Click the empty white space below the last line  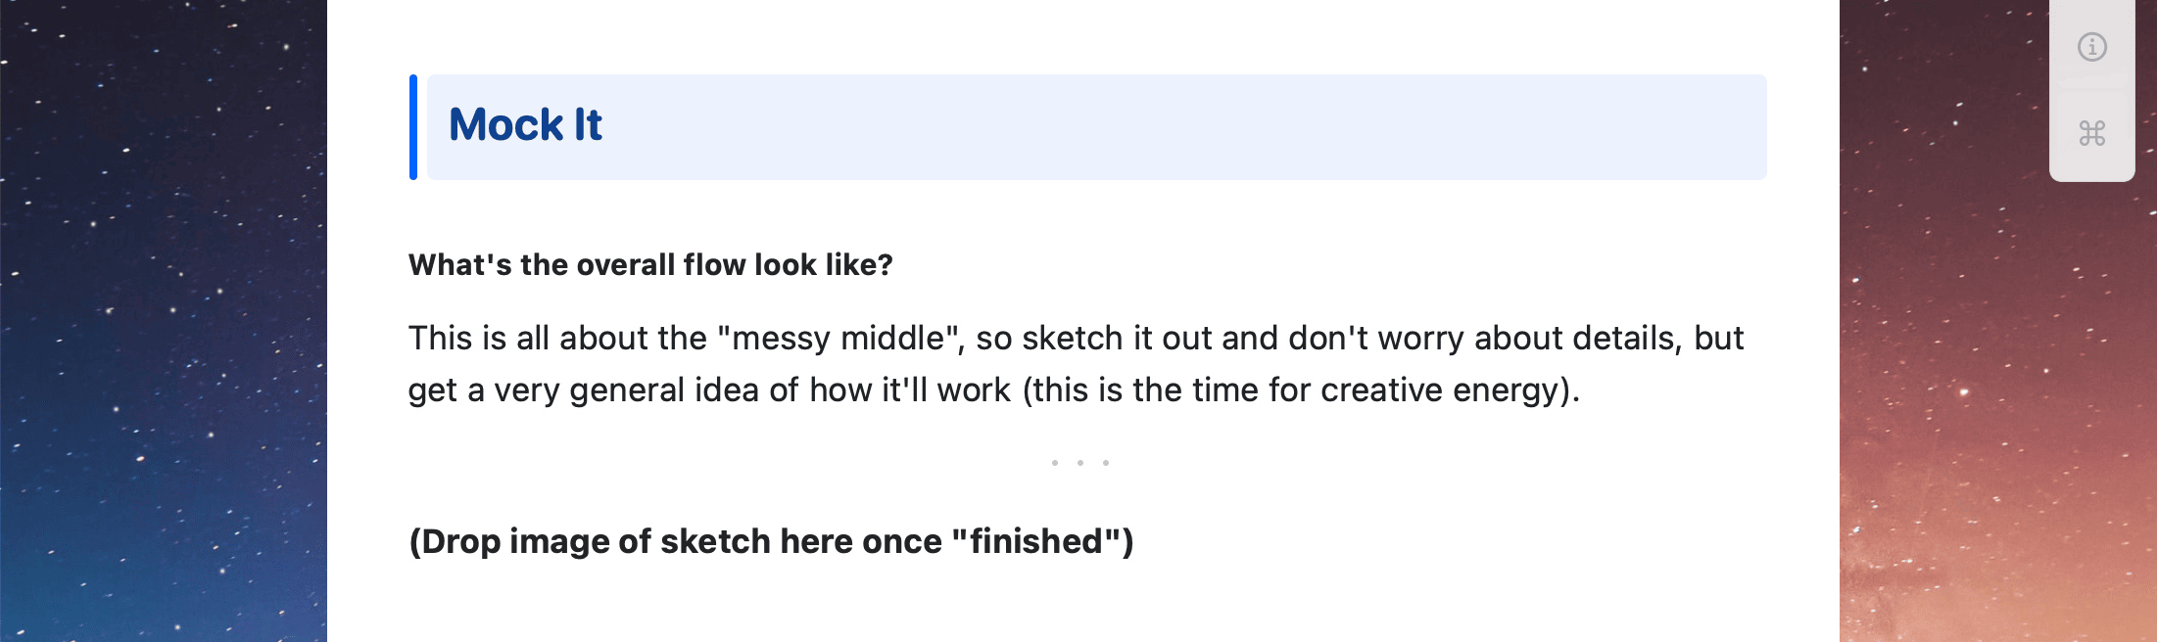coord(1082,607)
